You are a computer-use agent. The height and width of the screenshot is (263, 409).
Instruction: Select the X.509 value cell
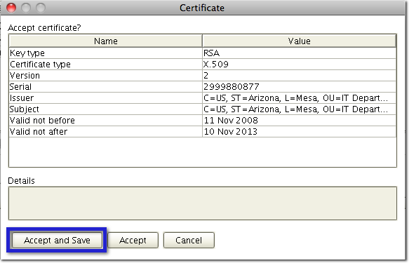(x=299, y=65)
